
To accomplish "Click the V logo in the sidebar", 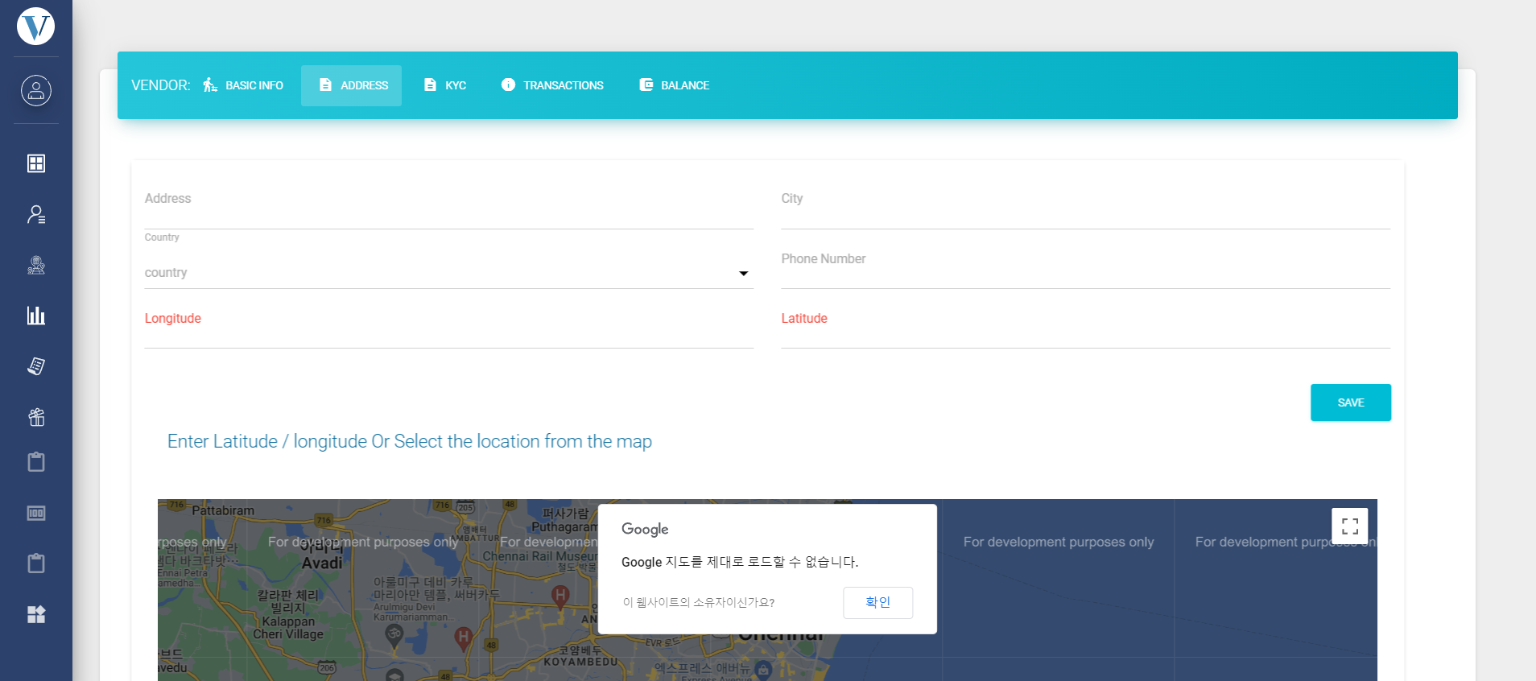I will [35, 27].
